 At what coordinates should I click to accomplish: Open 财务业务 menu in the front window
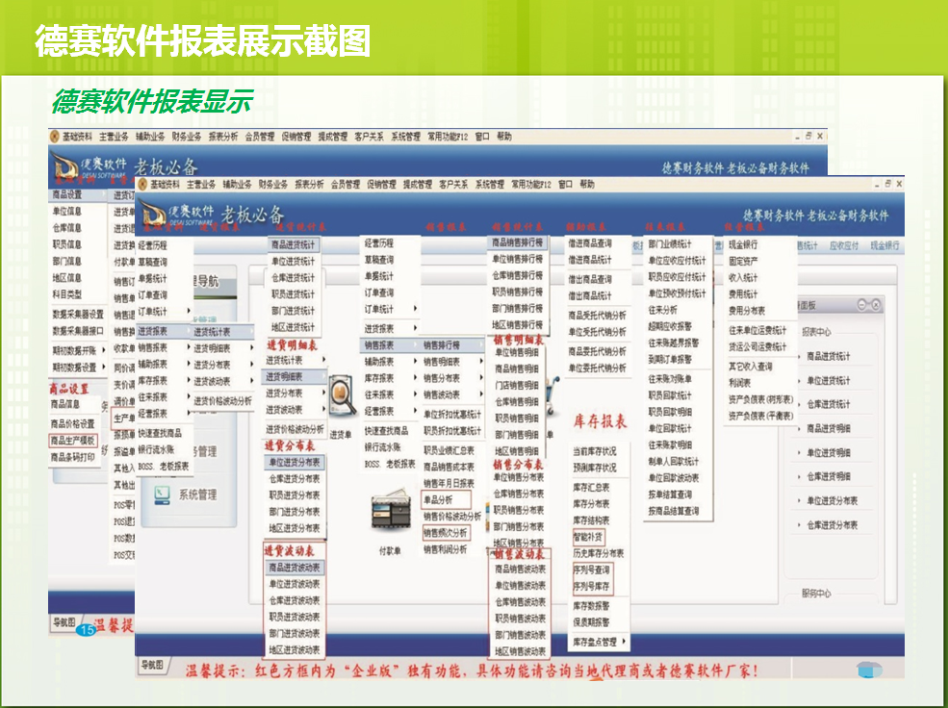coord(272,185)
